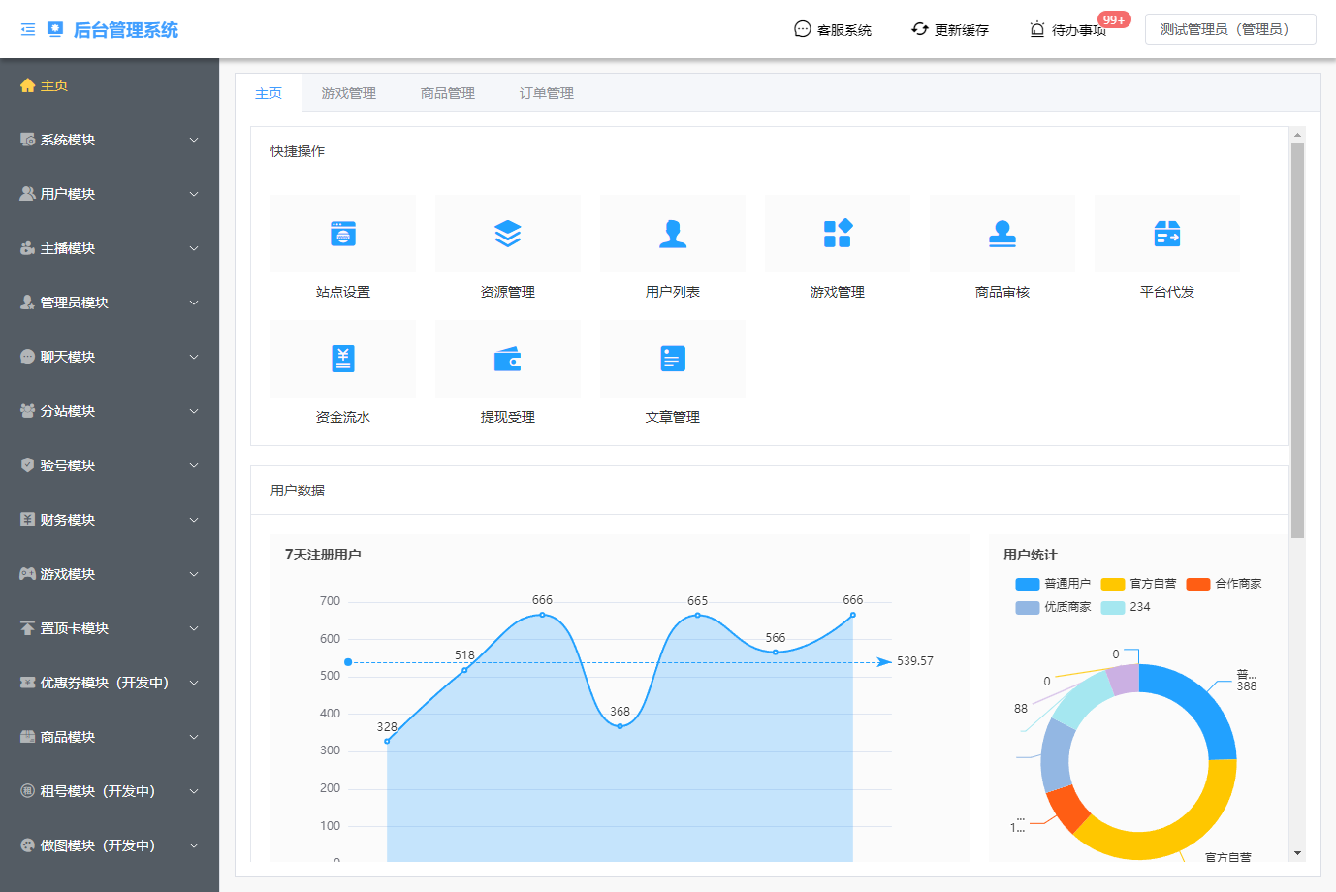
Task: Click the 平台代发 package icon
Action: pyautogui.click(x=1167, y=234)
